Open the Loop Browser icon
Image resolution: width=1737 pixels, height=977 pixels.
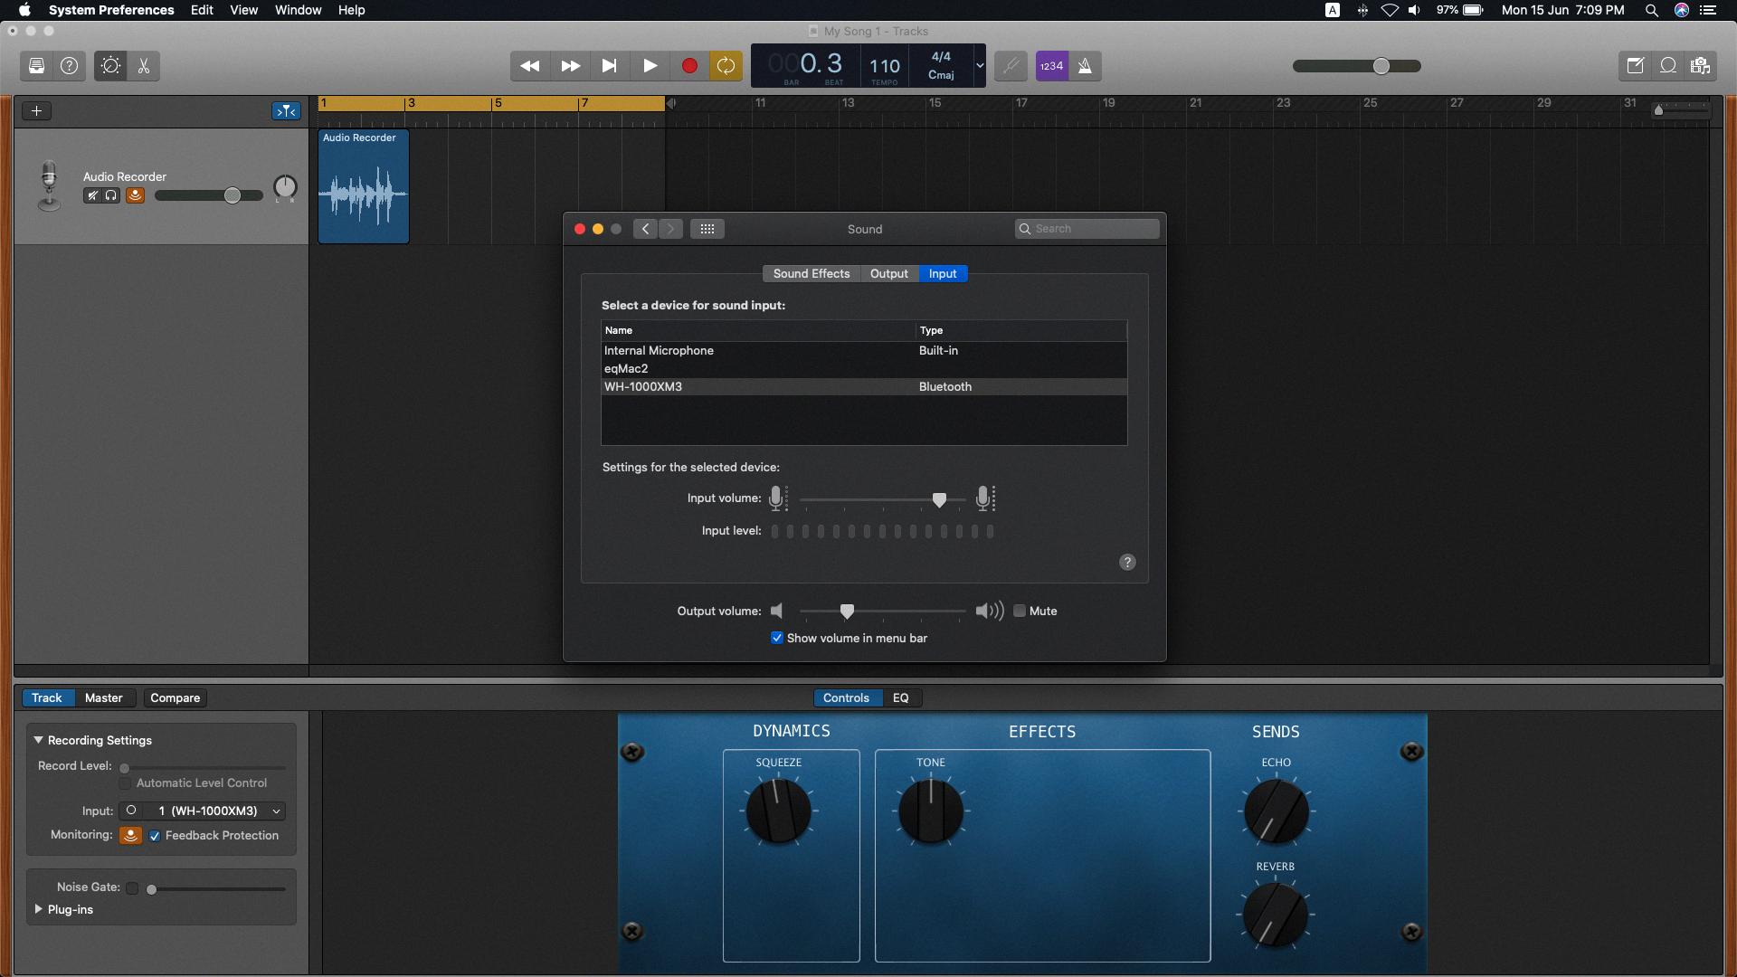[x=1667, y=66]
